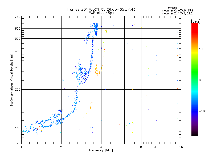Click the y-axis tick label "75"

[x=19, y=143]
